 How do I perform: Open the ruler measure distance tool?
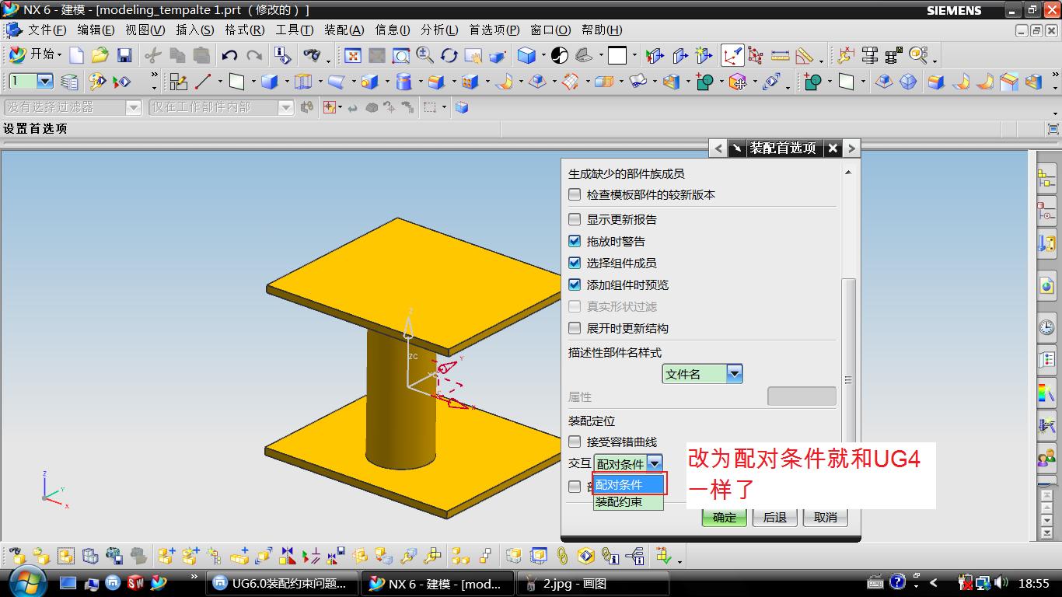(780, 55)
